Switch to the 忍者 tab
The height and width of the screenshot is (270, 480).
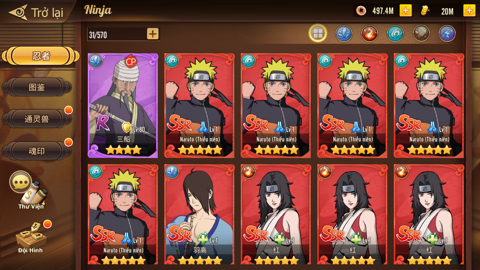pos(40,56)
